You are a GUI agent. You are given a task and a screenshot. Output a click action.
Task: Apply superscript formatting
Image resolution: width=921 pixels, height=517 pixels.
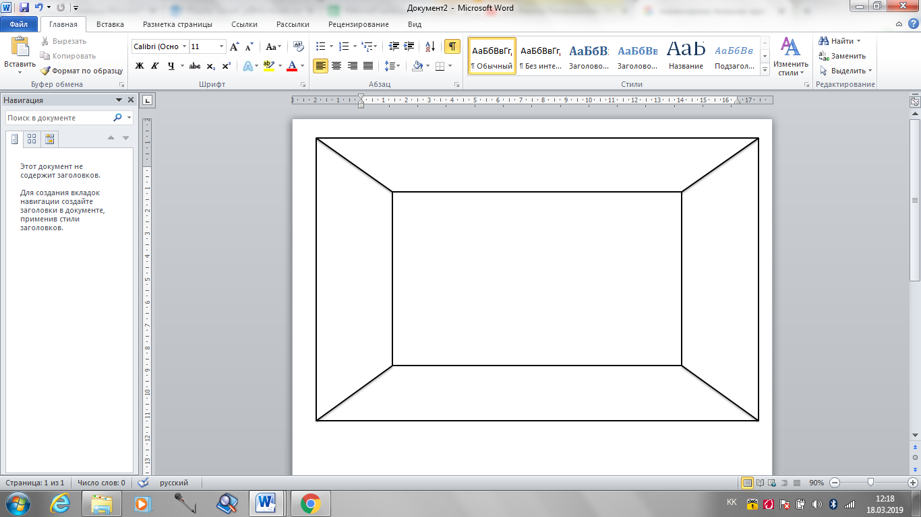[x=227, y=66]
